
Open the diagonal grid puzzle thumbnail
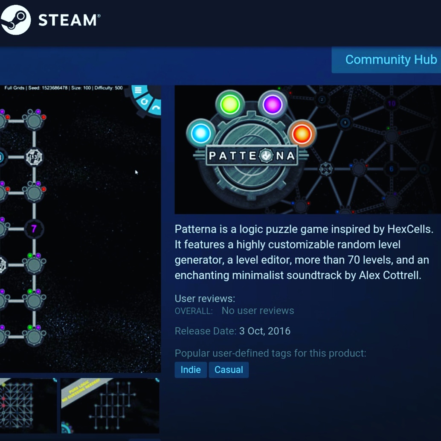pos(28,406)
